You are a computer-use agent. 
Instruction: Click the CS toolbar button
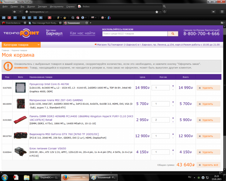[24, 17]
